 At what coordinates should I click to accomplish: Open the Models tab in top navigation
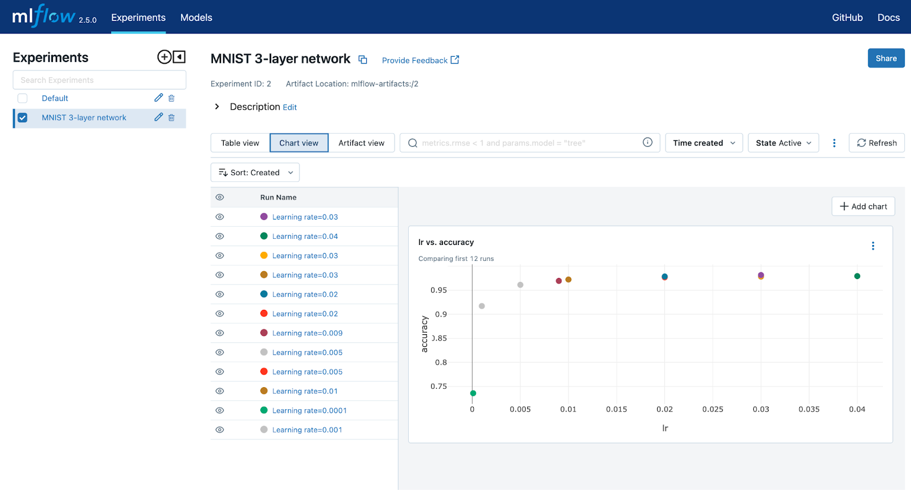196,18
